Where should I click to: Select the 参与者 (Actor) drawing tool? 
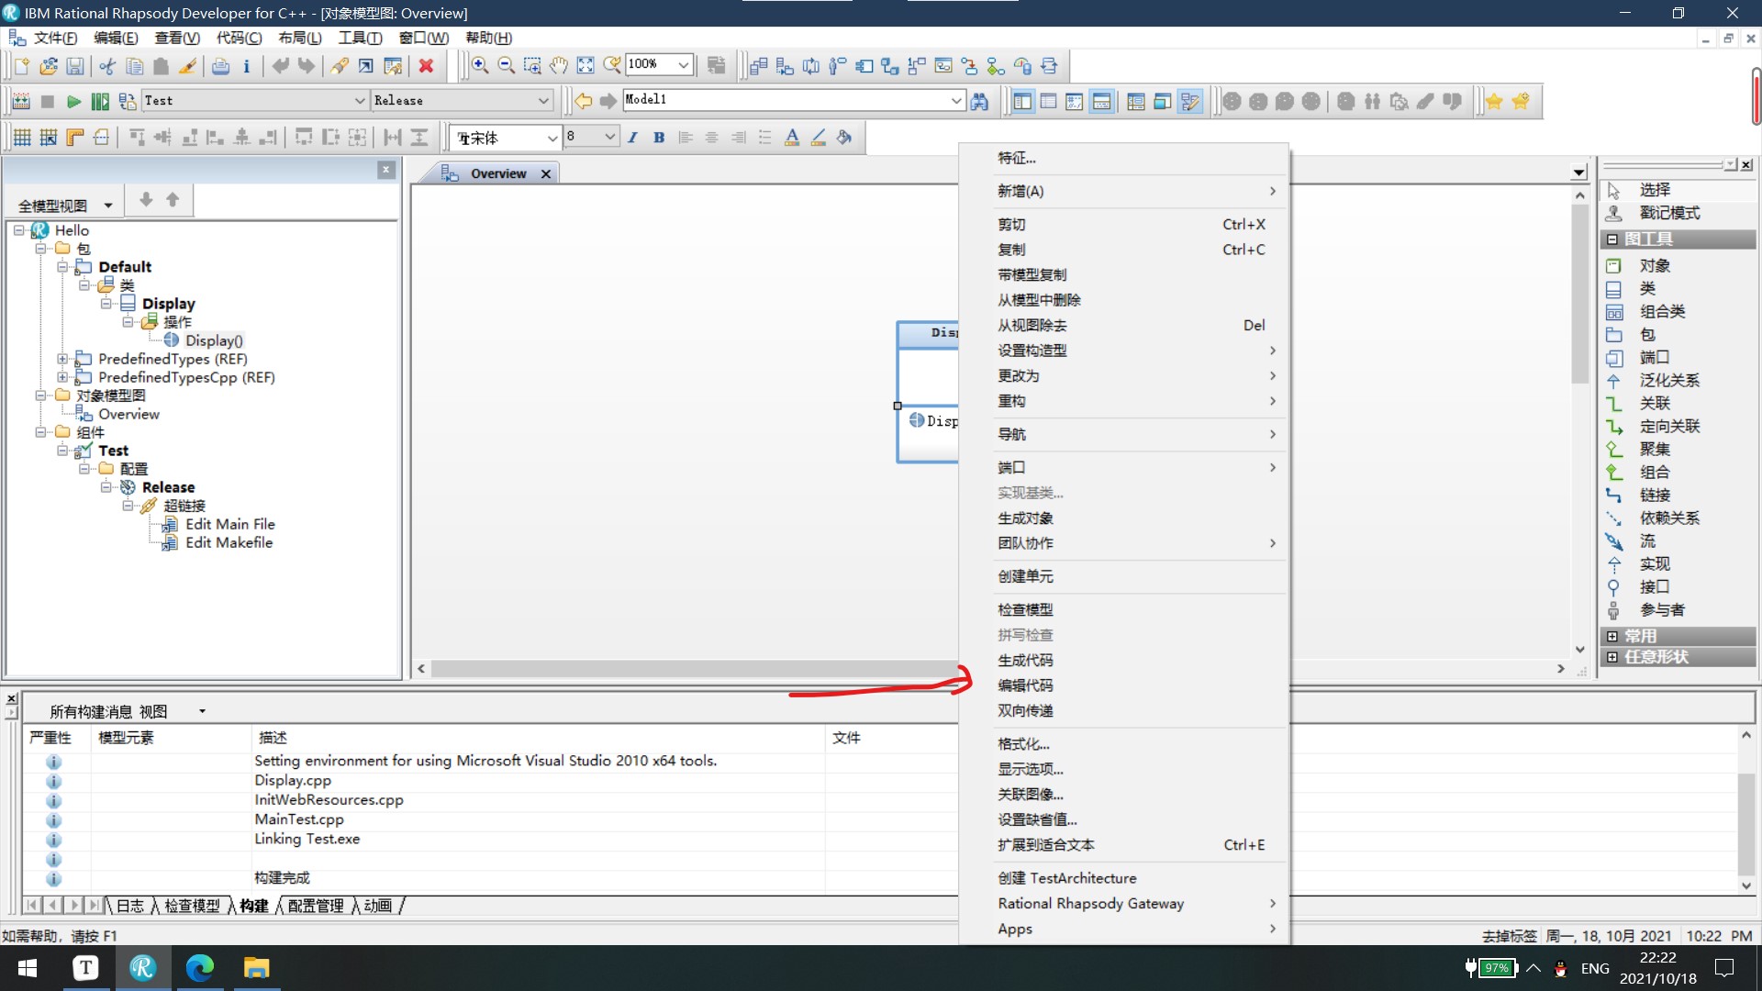(1661, 609)
